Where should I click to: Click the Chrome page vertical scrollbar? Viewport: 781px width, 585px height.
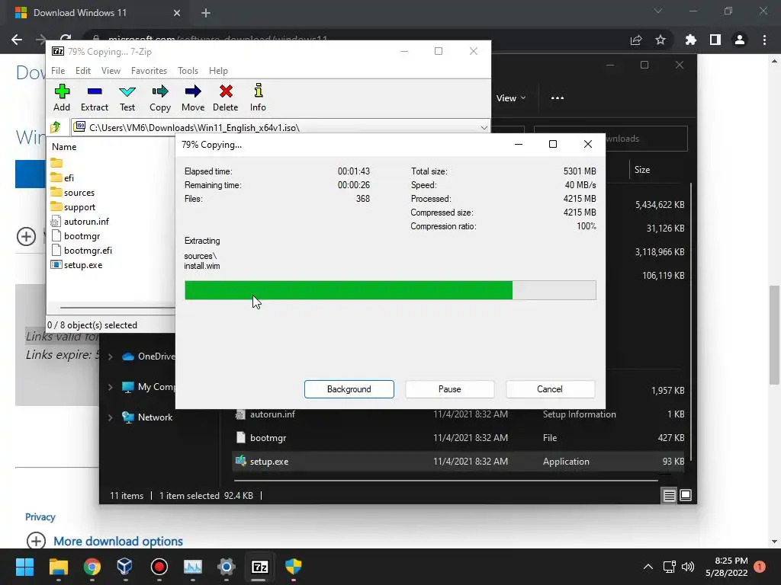(x=775, y=335)
